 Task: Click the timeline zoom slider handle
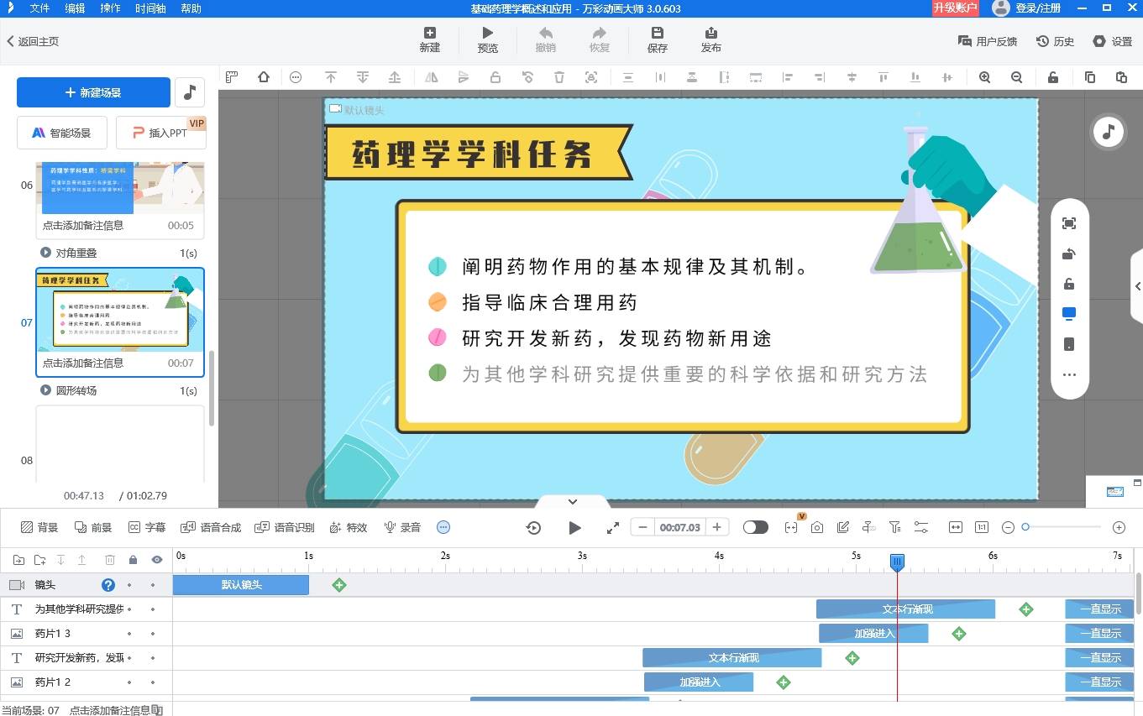pyautogui.click(x=1025, y=527)
